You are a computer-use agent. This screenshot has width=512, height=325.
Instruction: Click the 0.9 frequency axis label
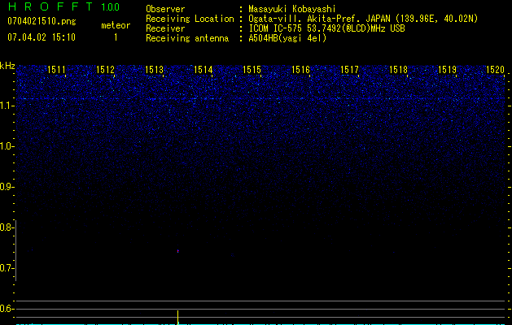(7, 187)
